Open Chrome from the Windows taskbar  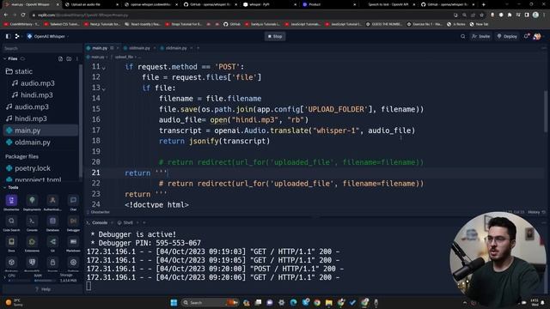pyautogui.click(x=317, y=303)
